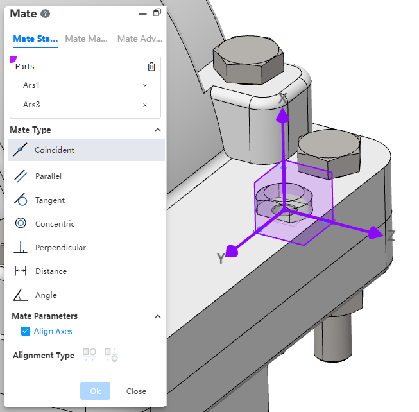
Task: Click the Z axis arrow of triad
Action: click(376, 233)
